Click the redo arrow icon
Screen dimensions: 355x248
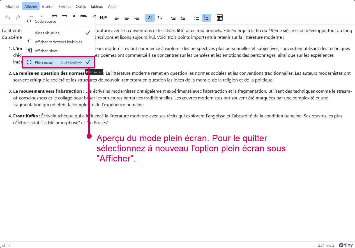pyautogui.click(x=18, y=18)
